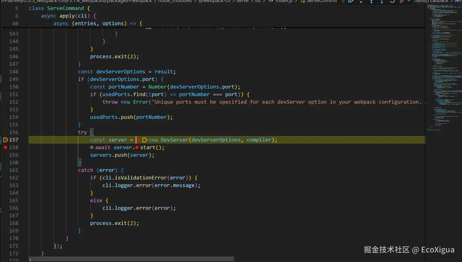Click the serve folder breadcrumb

pos(242,1)
